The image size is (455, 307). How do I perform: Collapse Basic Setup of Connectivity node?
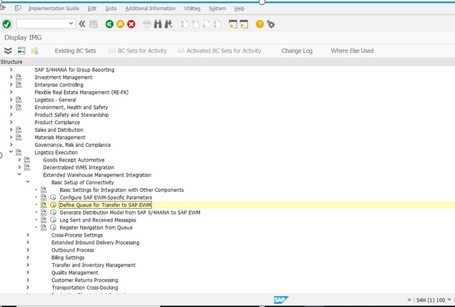click(28, 182)
